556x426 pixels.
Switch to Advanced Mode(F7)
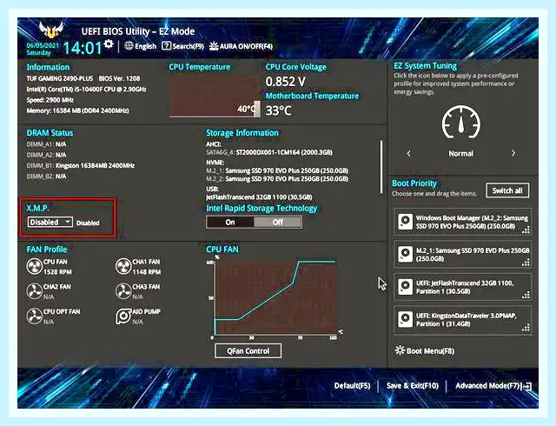[493, 385]
